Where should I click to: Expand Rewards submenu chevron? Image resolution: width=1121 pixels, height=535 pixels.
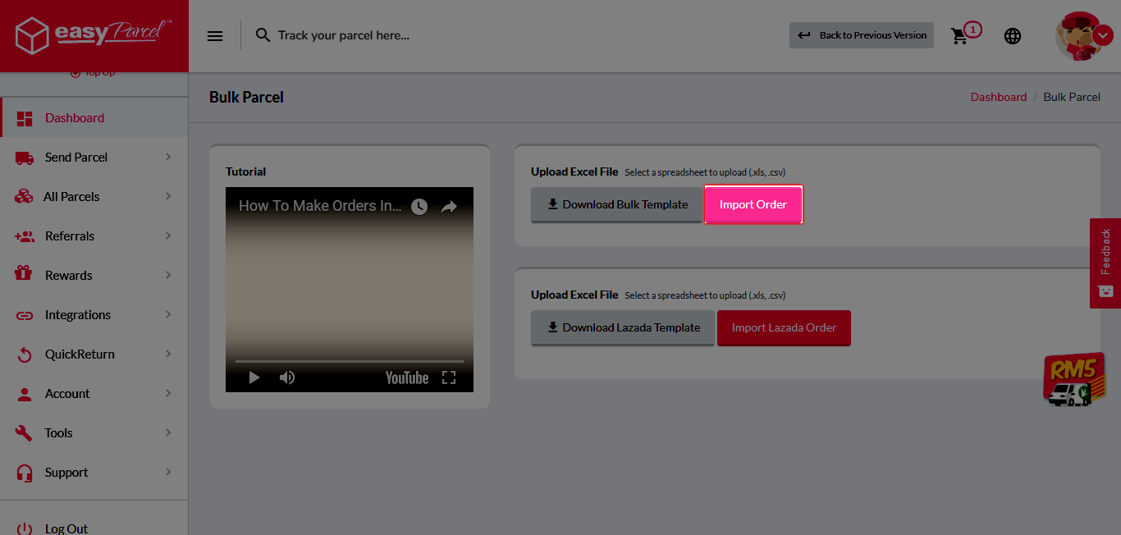point(168,275)
